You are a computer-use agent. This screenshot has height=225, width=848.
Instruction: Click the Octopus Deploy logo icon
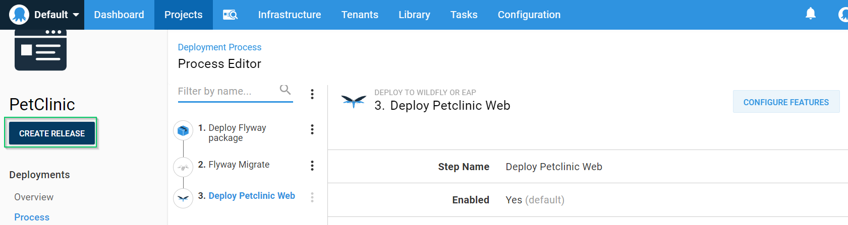click(19, 15)
